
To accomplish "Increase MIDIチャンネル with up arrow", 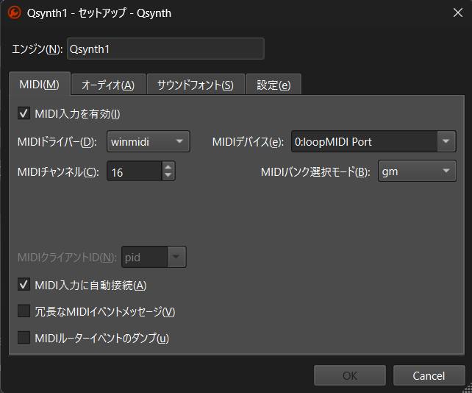I will tap(168, 167).
